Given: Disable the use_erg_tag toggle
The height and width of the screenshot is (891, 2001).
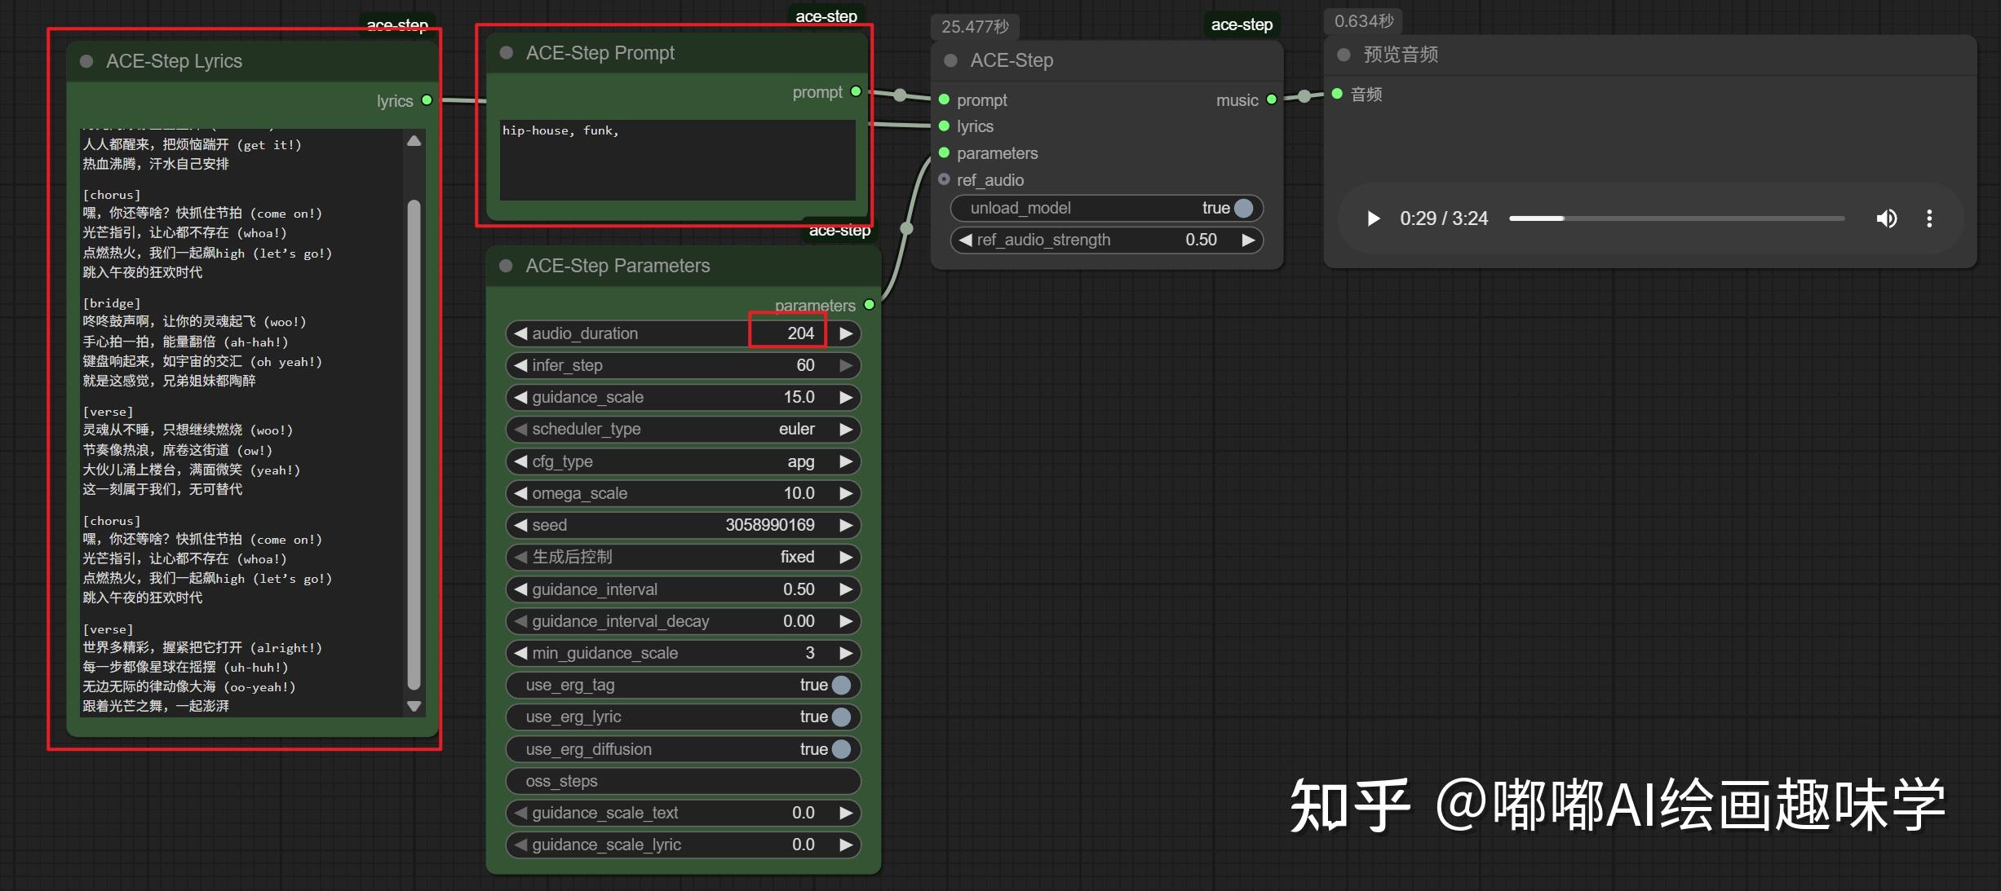Looking at the screenshot, I should [x=841, y=685].
